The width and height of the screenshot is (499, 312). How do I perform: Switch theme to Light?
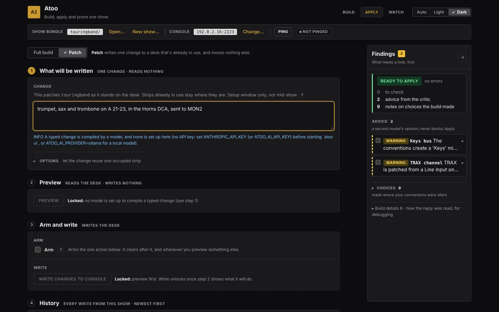(439, 12)
